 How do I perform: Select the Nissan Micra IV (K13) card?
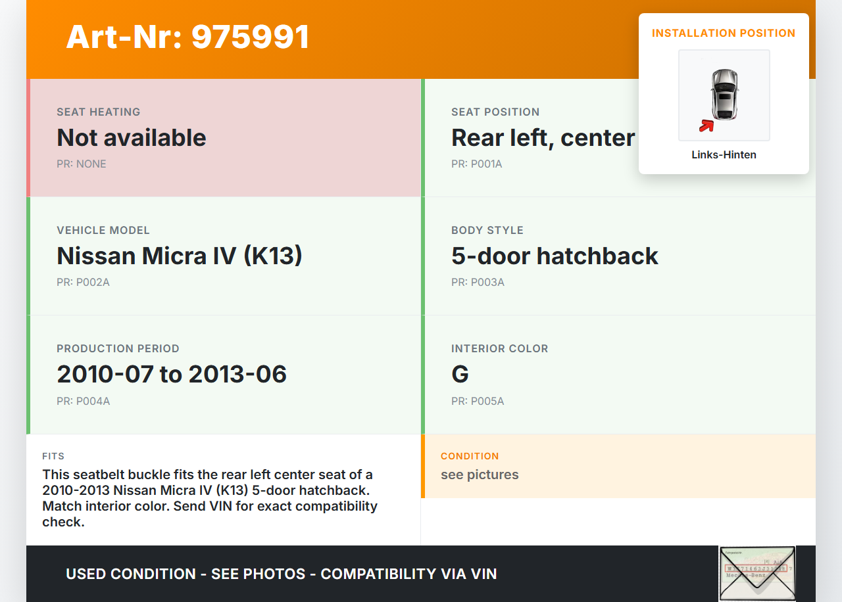225,256
